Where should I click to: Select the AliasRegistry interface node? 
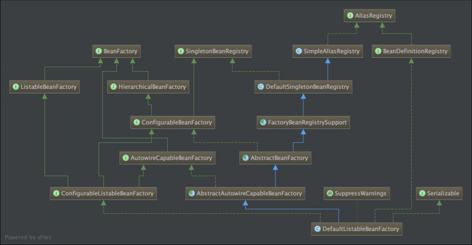pos(370,16)
